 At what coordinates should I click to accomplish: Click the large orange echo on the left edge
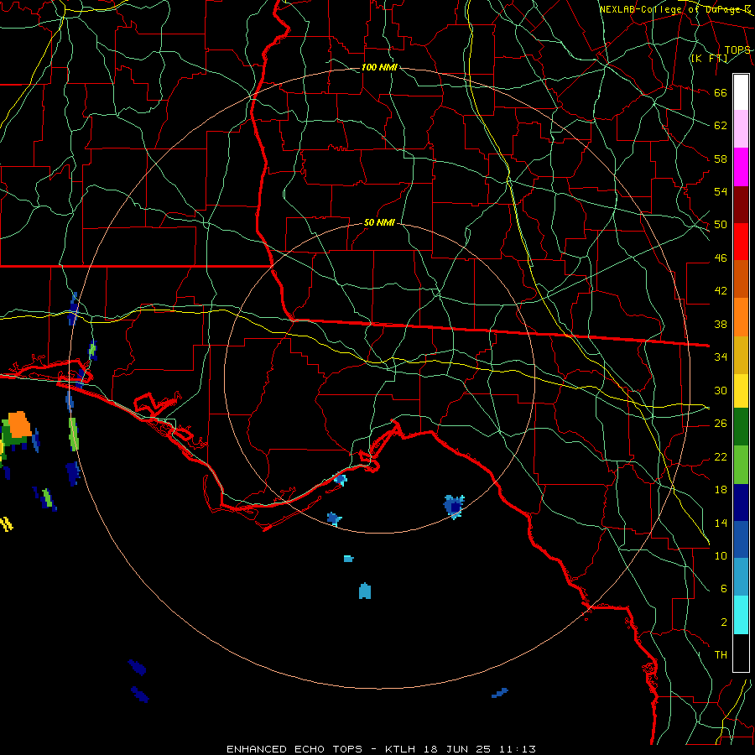click(19, 424)
